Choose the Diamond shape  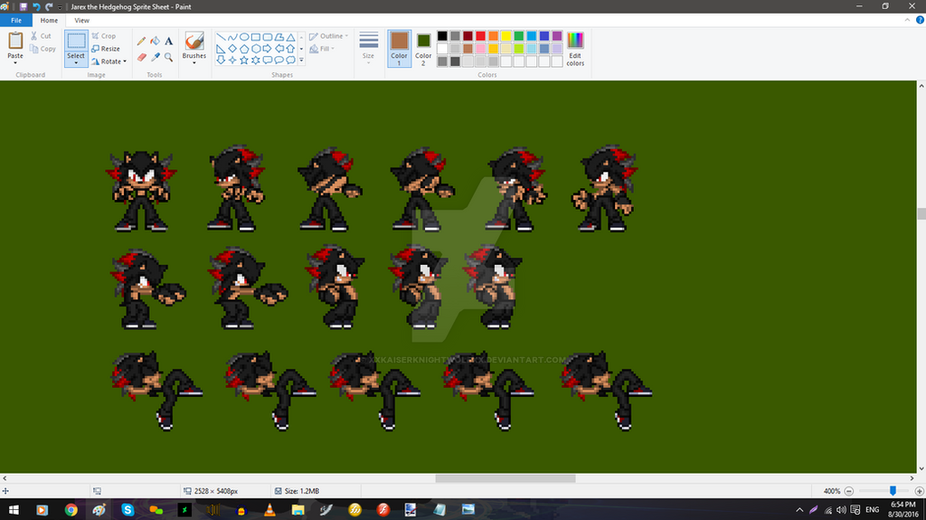[x=232, y=49]
